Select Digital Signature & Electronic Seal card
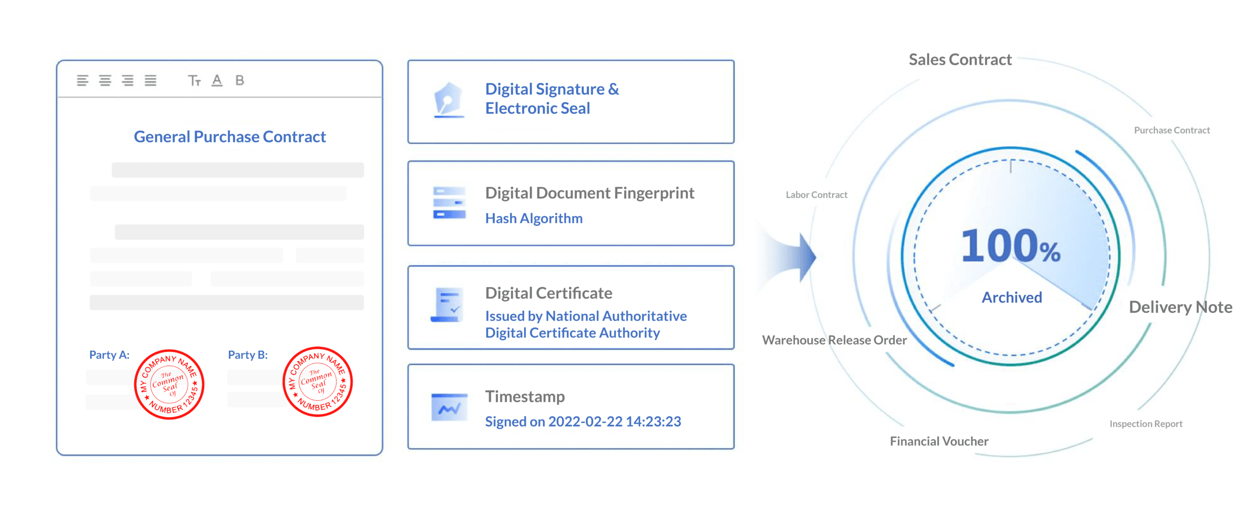This screenshot has width=1257, height=521. pyautogui.click(x=571, y=102)
